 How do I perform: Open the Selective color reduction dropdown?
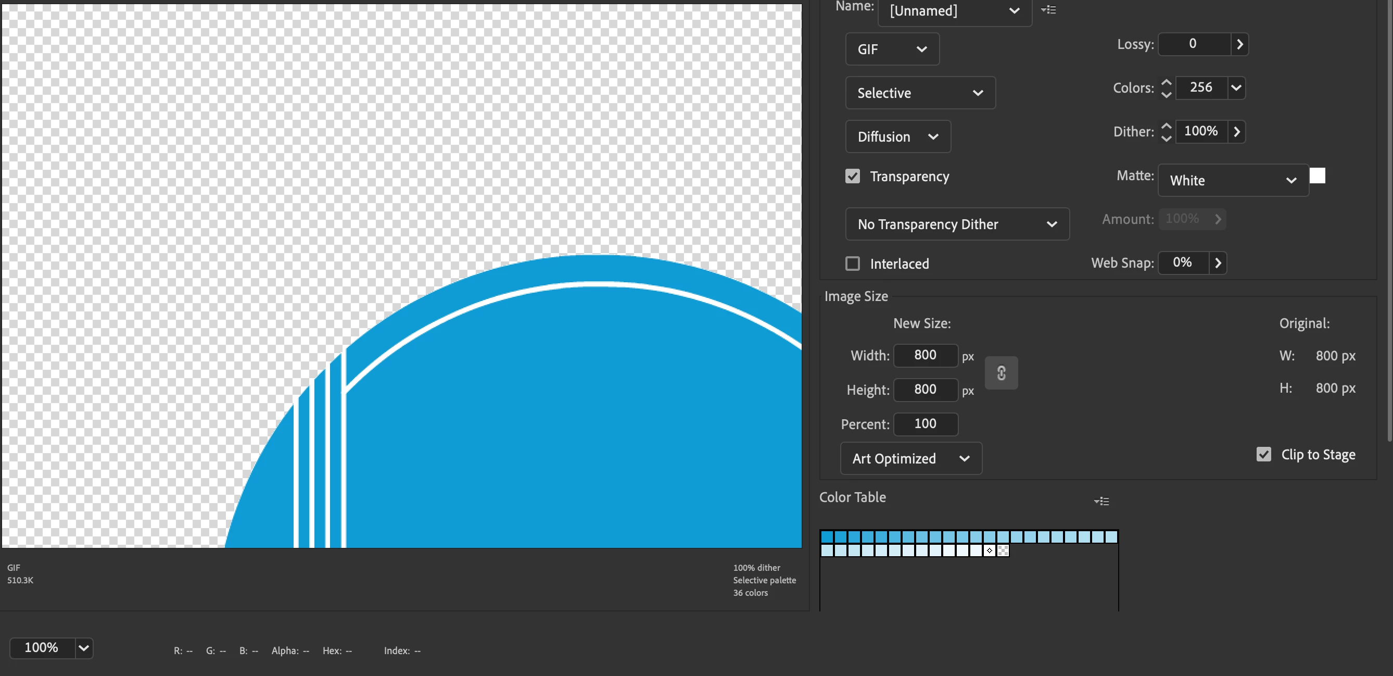click(919, 93)
